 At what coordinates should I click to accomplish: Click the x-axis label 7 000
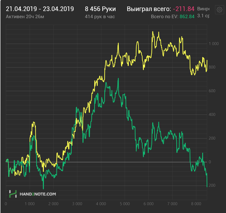point(172,204)
